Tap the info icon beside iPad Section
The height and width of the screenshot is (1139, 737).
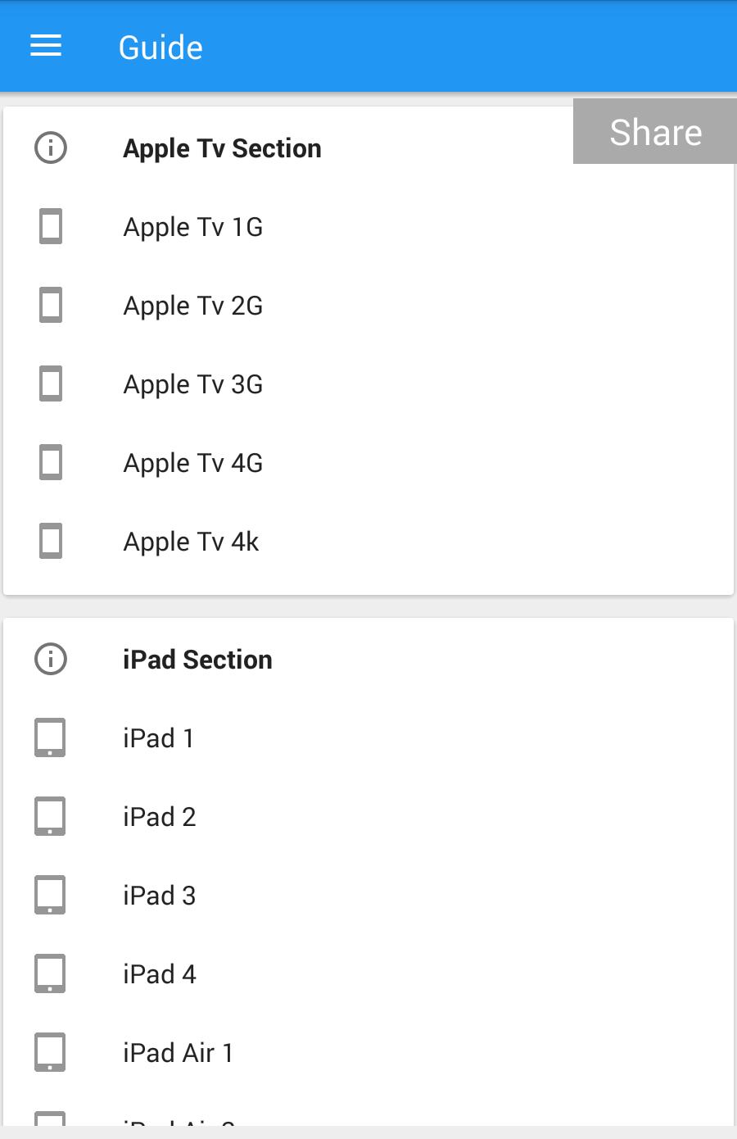click(51, 660)
